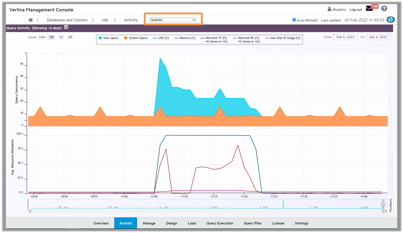The height and width of the screenshot is (233, 403).
Task: Click the timeline left scroll arrow
Action: click(30, 211)
